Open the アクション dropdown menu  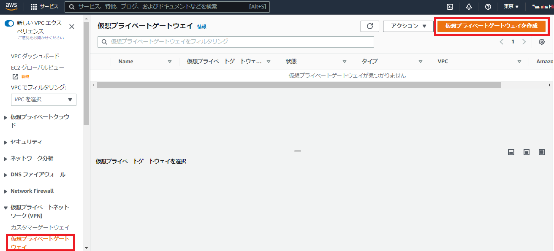click(x=408, y=26)
